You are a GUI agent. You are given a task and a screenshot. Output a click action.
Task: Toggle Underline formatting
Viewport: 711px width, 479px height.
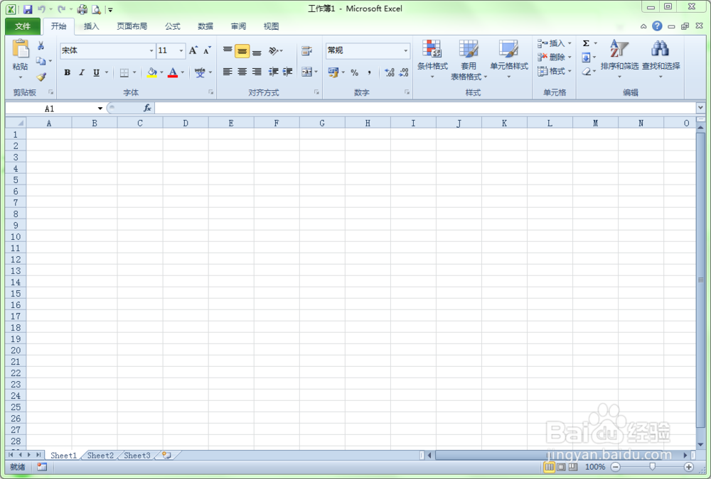pyautogui.click(x=96, y=72)
